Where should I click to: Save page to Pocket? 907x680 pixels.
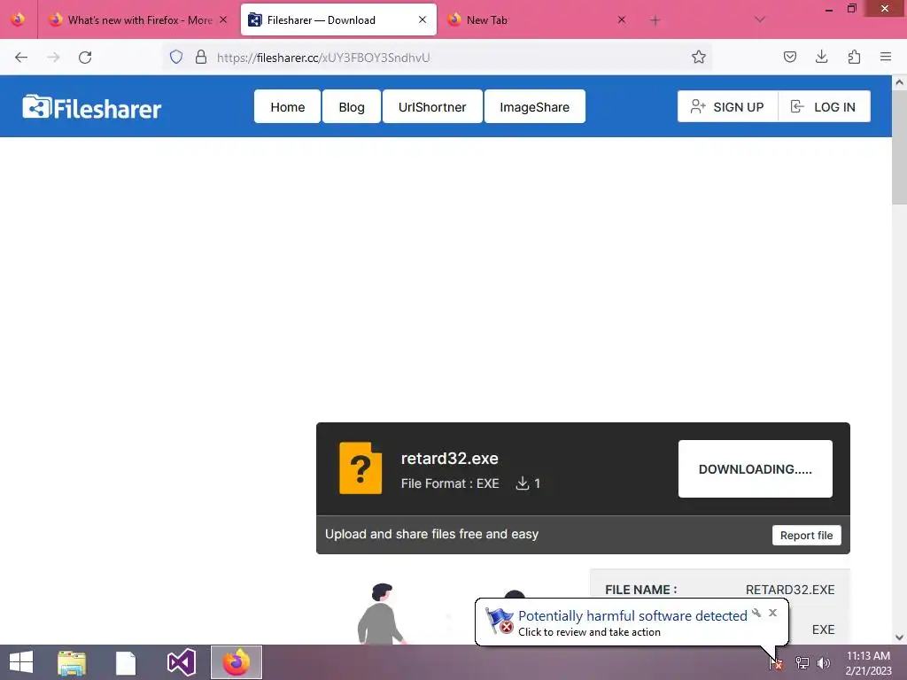pos(790,57)
